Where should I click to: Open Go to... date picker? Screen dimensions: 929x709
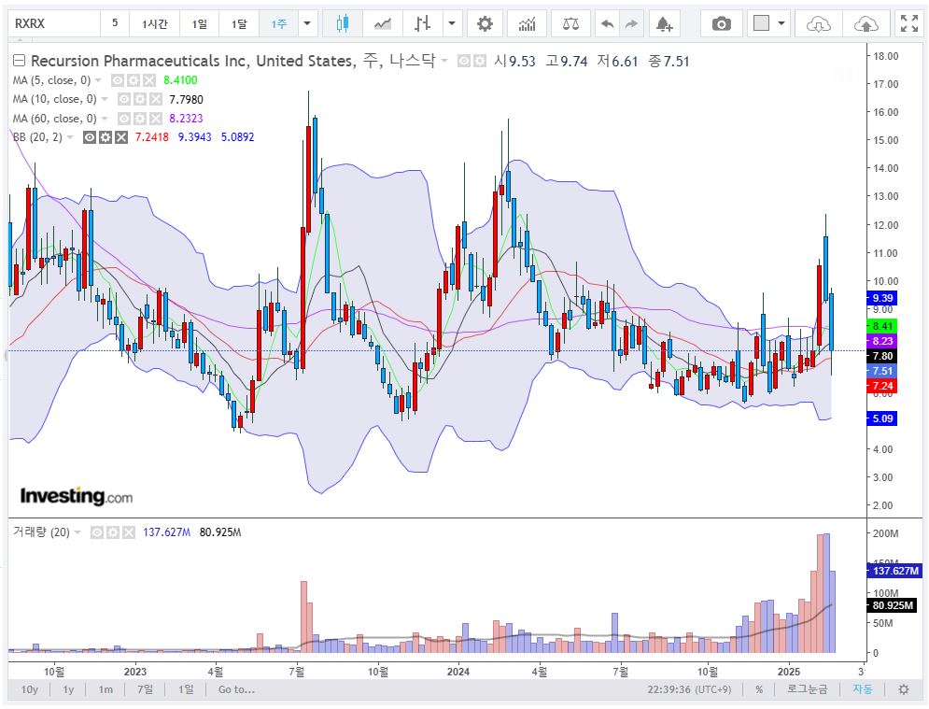pyautogui.click(x=236, y=689)
